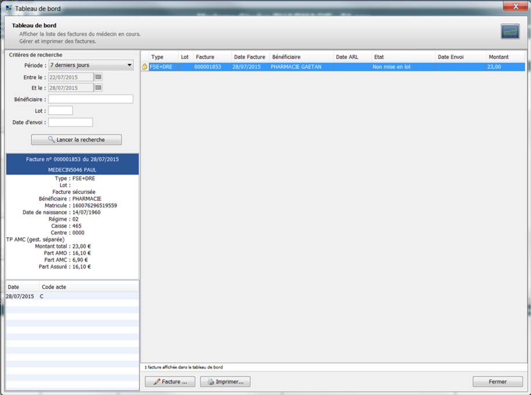Click birth date '14/07/1960'
This screenshot has width=531, height=395.
86,212
